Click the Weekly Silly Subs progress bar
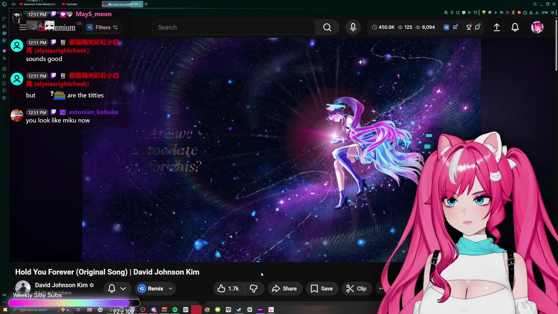 [74, 303]
